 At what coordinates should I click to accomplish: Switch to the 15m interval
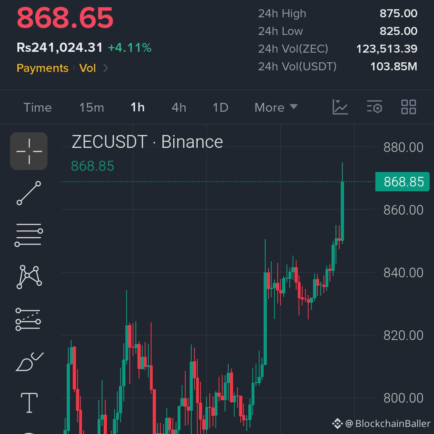pos(92,107)
